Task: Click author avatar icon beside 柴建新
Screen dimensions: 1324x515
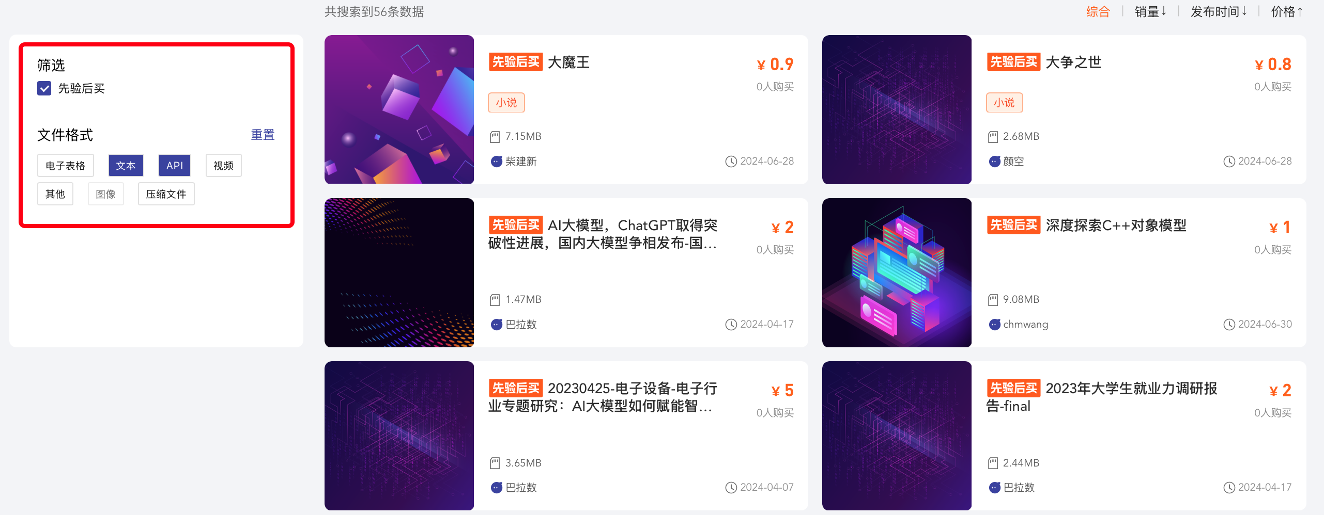Action: point(496,162)
